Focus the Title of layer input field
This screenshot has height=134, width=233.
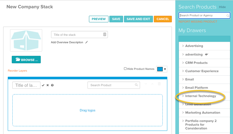tap(26, 85)
